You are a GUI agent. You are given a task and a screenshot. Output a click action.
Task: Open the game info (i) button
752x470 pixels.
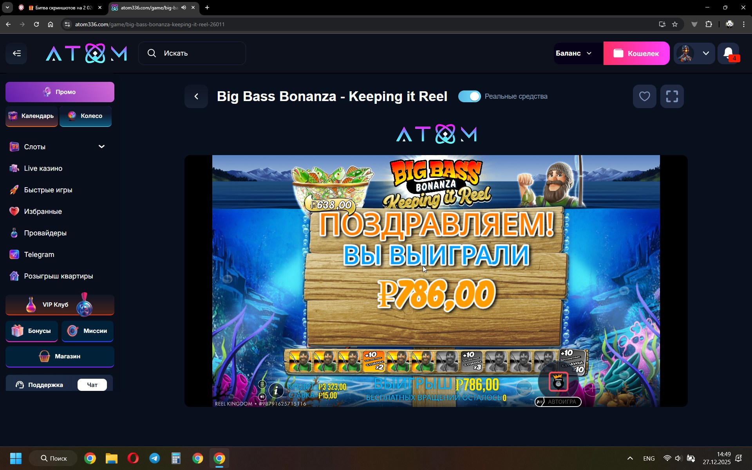(x=276, y=390)
